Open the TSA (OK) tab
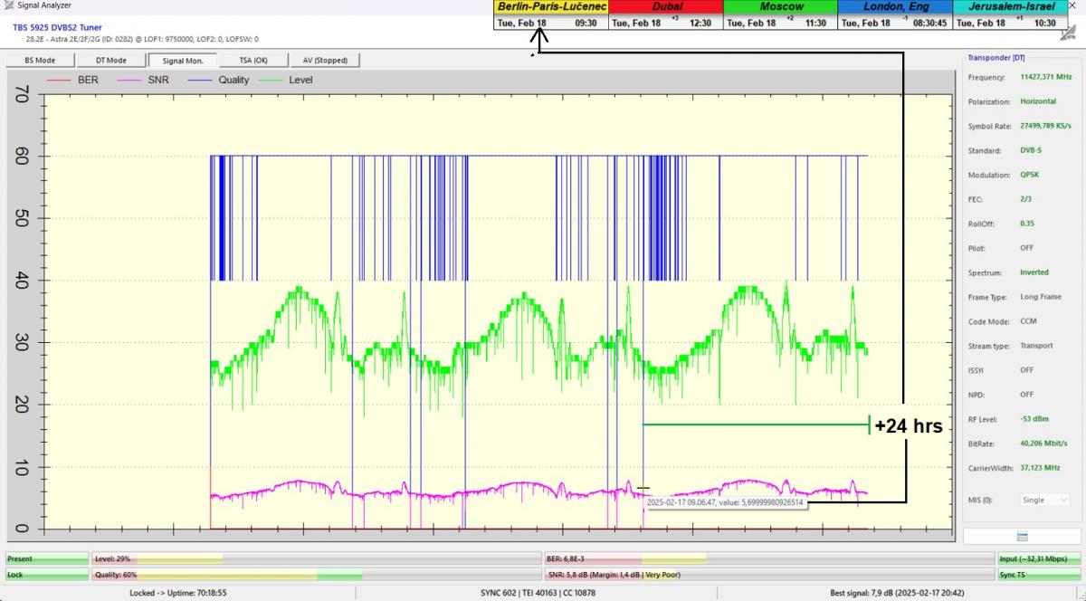The width and height of the screenshot is (1086, 601). click(x=253, y=61)
